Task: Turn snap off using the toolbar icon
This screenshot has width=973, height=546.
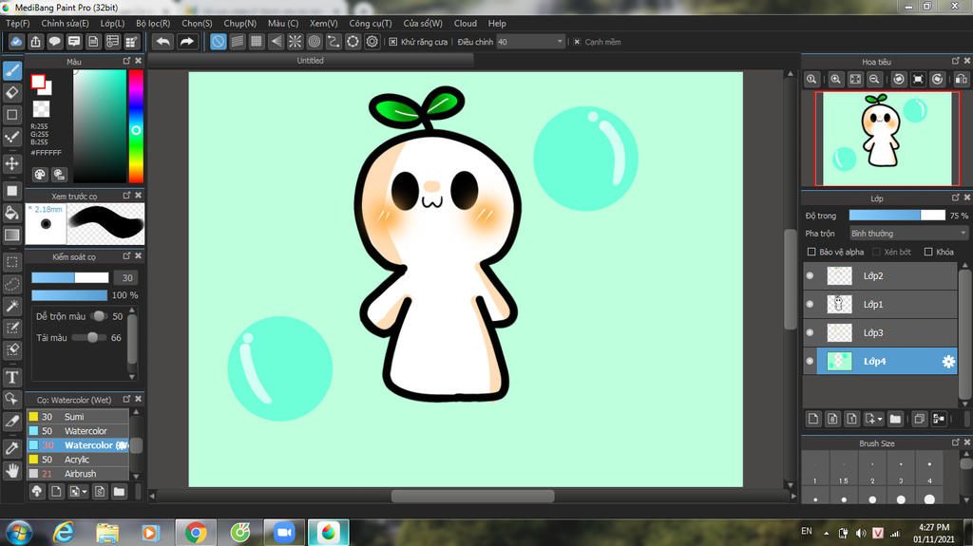Action: 218,42
